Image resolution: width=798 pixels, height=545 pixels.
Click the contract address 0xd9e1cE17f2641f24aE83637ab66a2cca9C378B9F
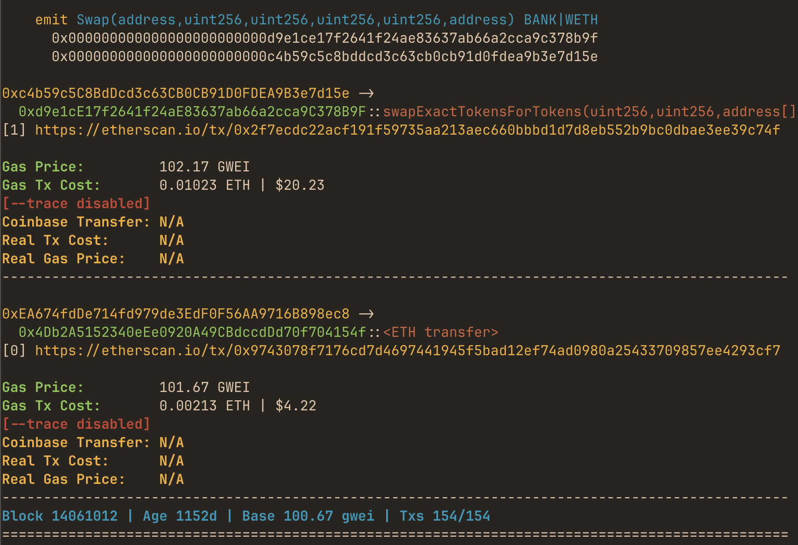(x=192, y=112)
